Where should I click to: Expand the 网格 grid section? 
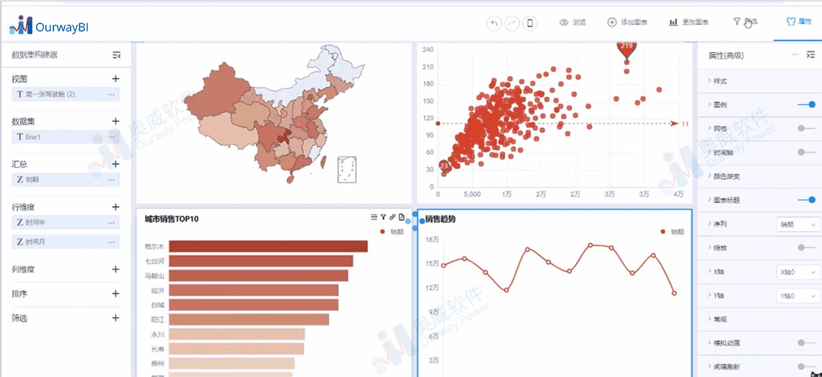point(717,129)
